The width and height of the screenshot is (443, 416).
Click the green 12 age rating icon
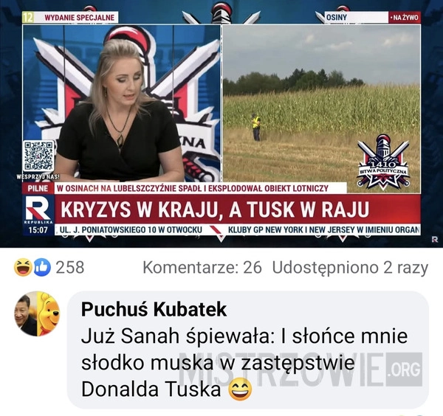(x=28, y=17)
